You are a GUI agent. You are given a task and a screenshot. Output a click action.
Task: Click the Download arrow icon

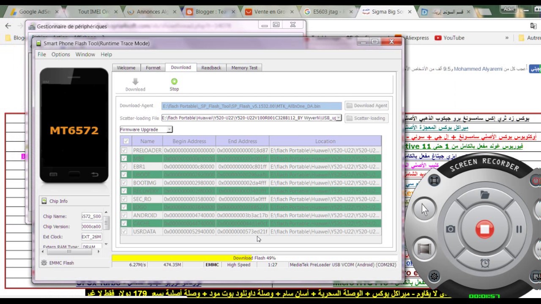point(135,81)
